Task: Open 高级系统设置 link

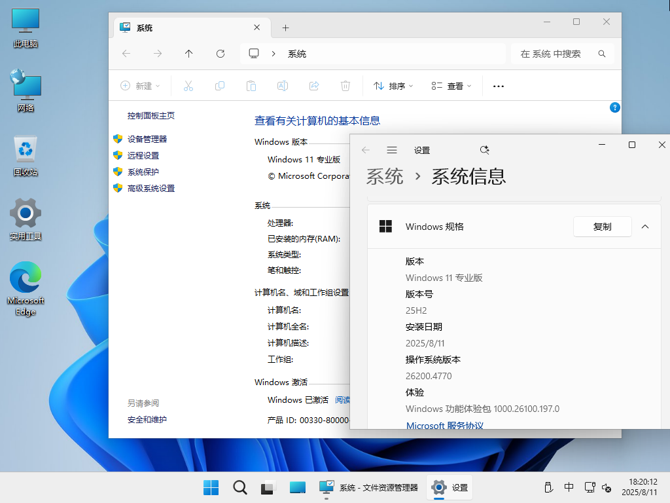Action: [x=151, y=188]
